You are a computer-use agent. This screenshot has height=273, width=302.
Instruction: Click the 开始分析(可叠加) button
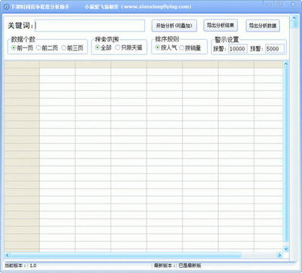174,26
